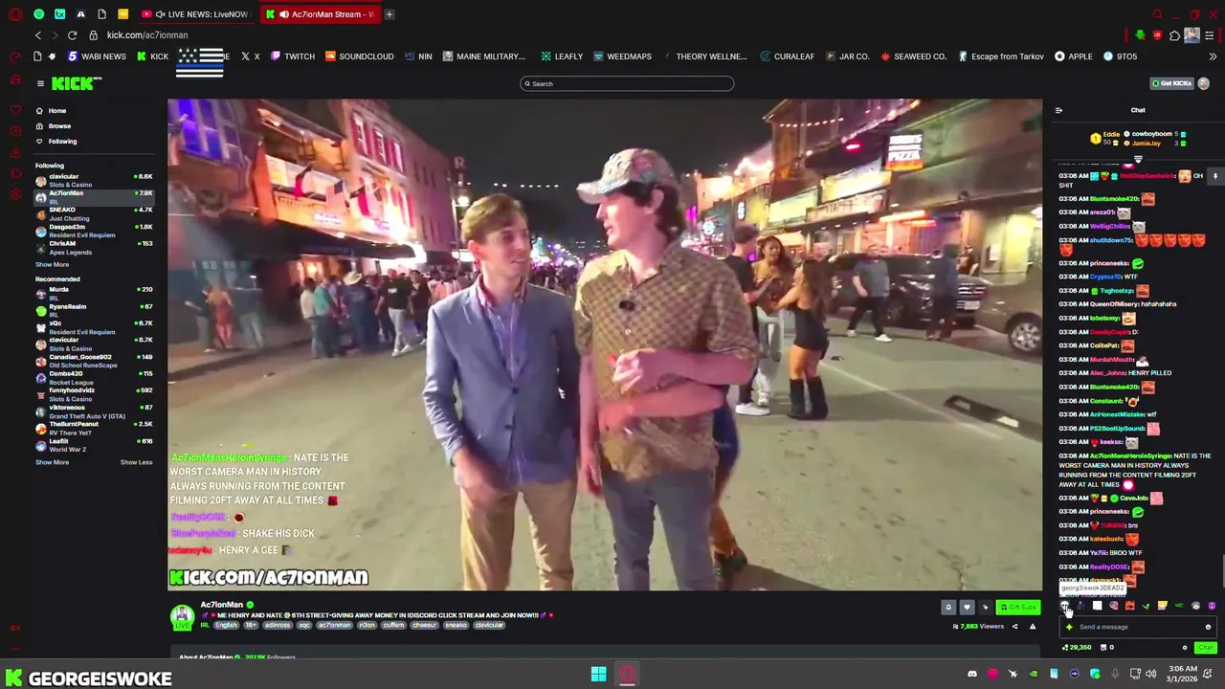Go to Browse in Kick sidebar
Image resolution: width=1225 pixels, height=689 pixels.
pos(59,126)
